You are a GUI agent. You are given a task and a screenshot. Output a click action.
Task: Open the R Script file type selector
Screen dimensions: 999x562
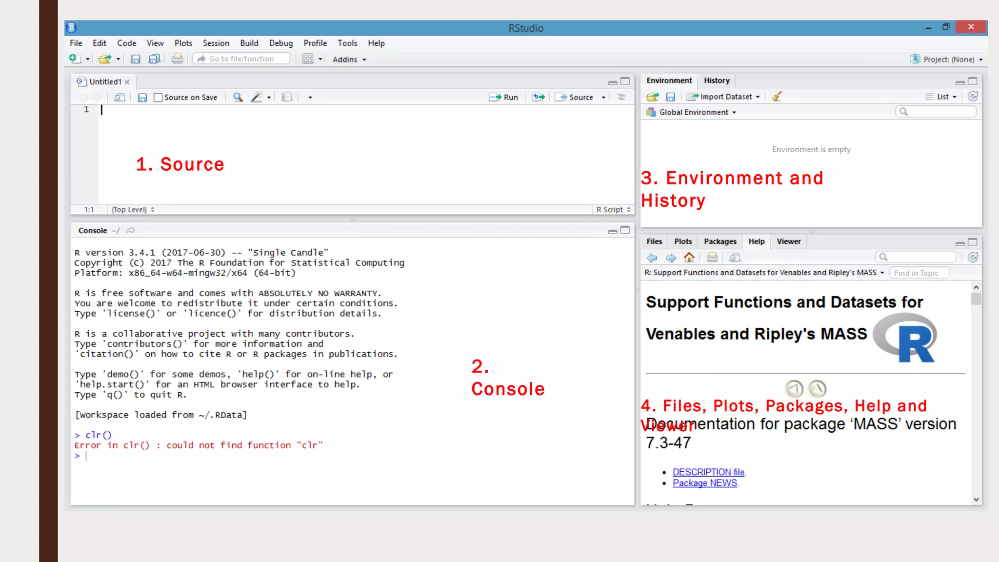[x=613, y=209]
